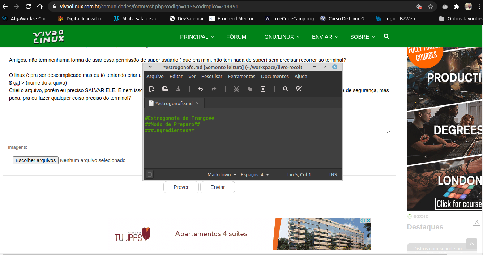Undo the last edit in the editor

201,89
